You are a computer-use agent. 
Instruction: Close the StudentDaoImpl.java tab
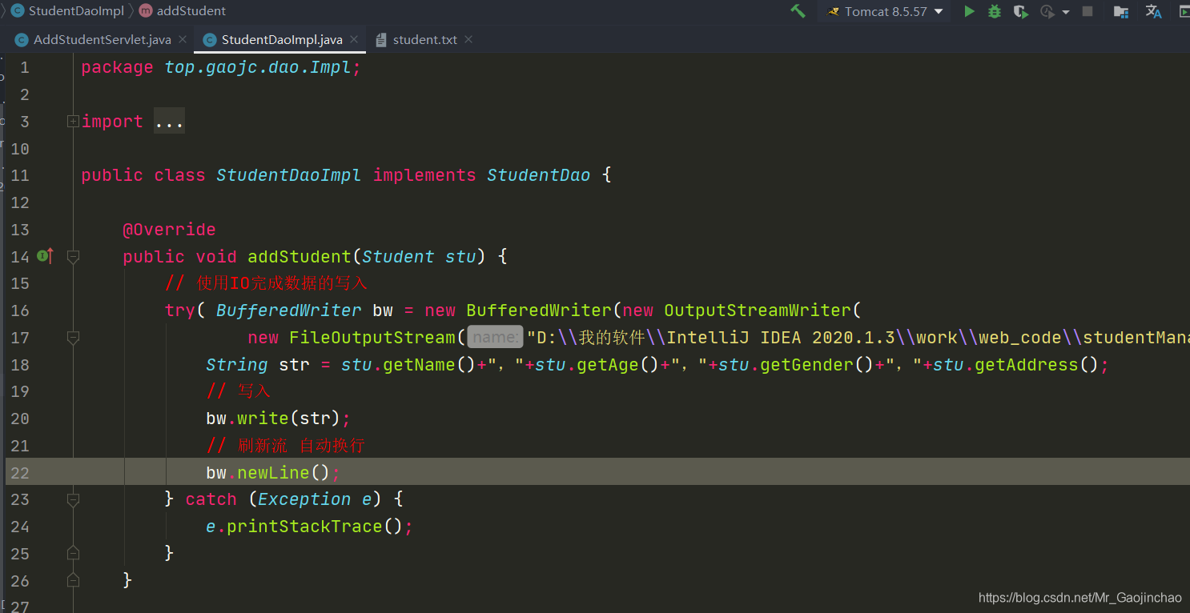[356, 39]
